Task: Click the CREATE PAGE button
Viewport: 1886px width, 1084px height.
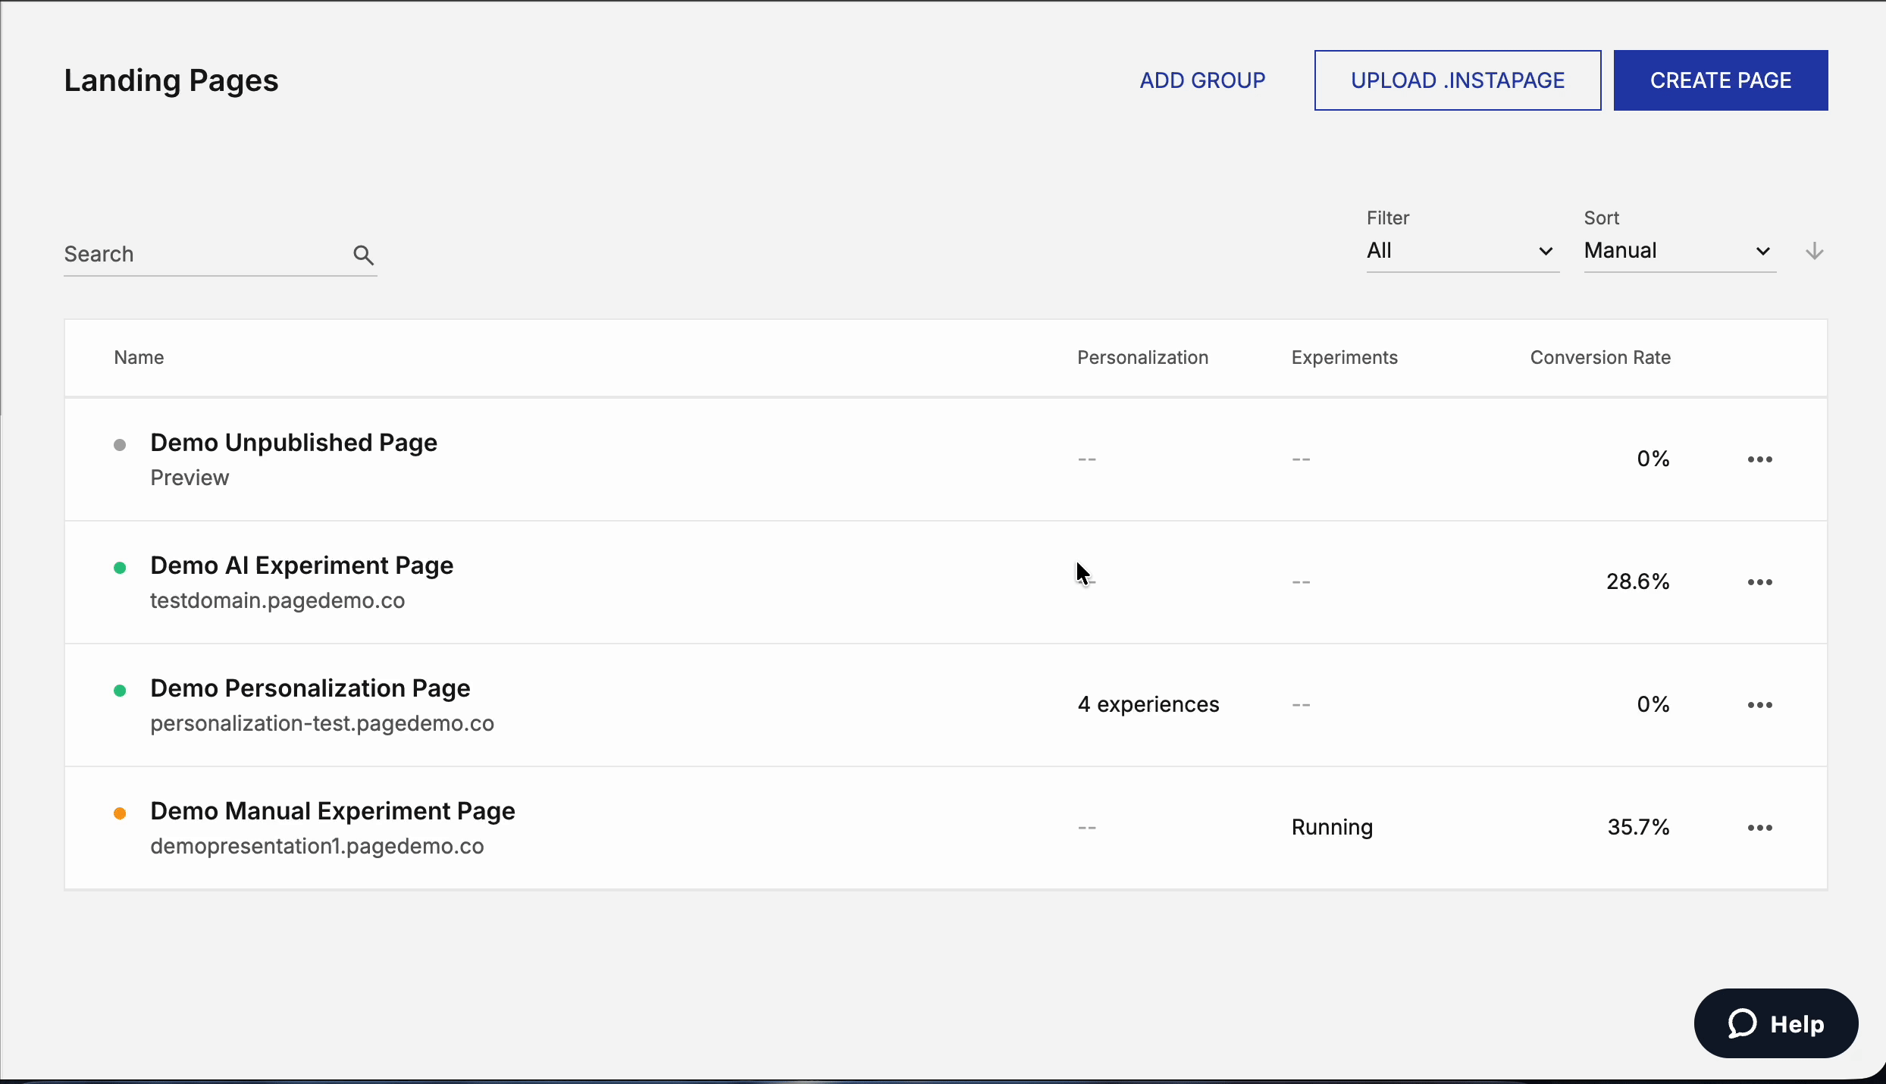Action: tap(1720, 80)
